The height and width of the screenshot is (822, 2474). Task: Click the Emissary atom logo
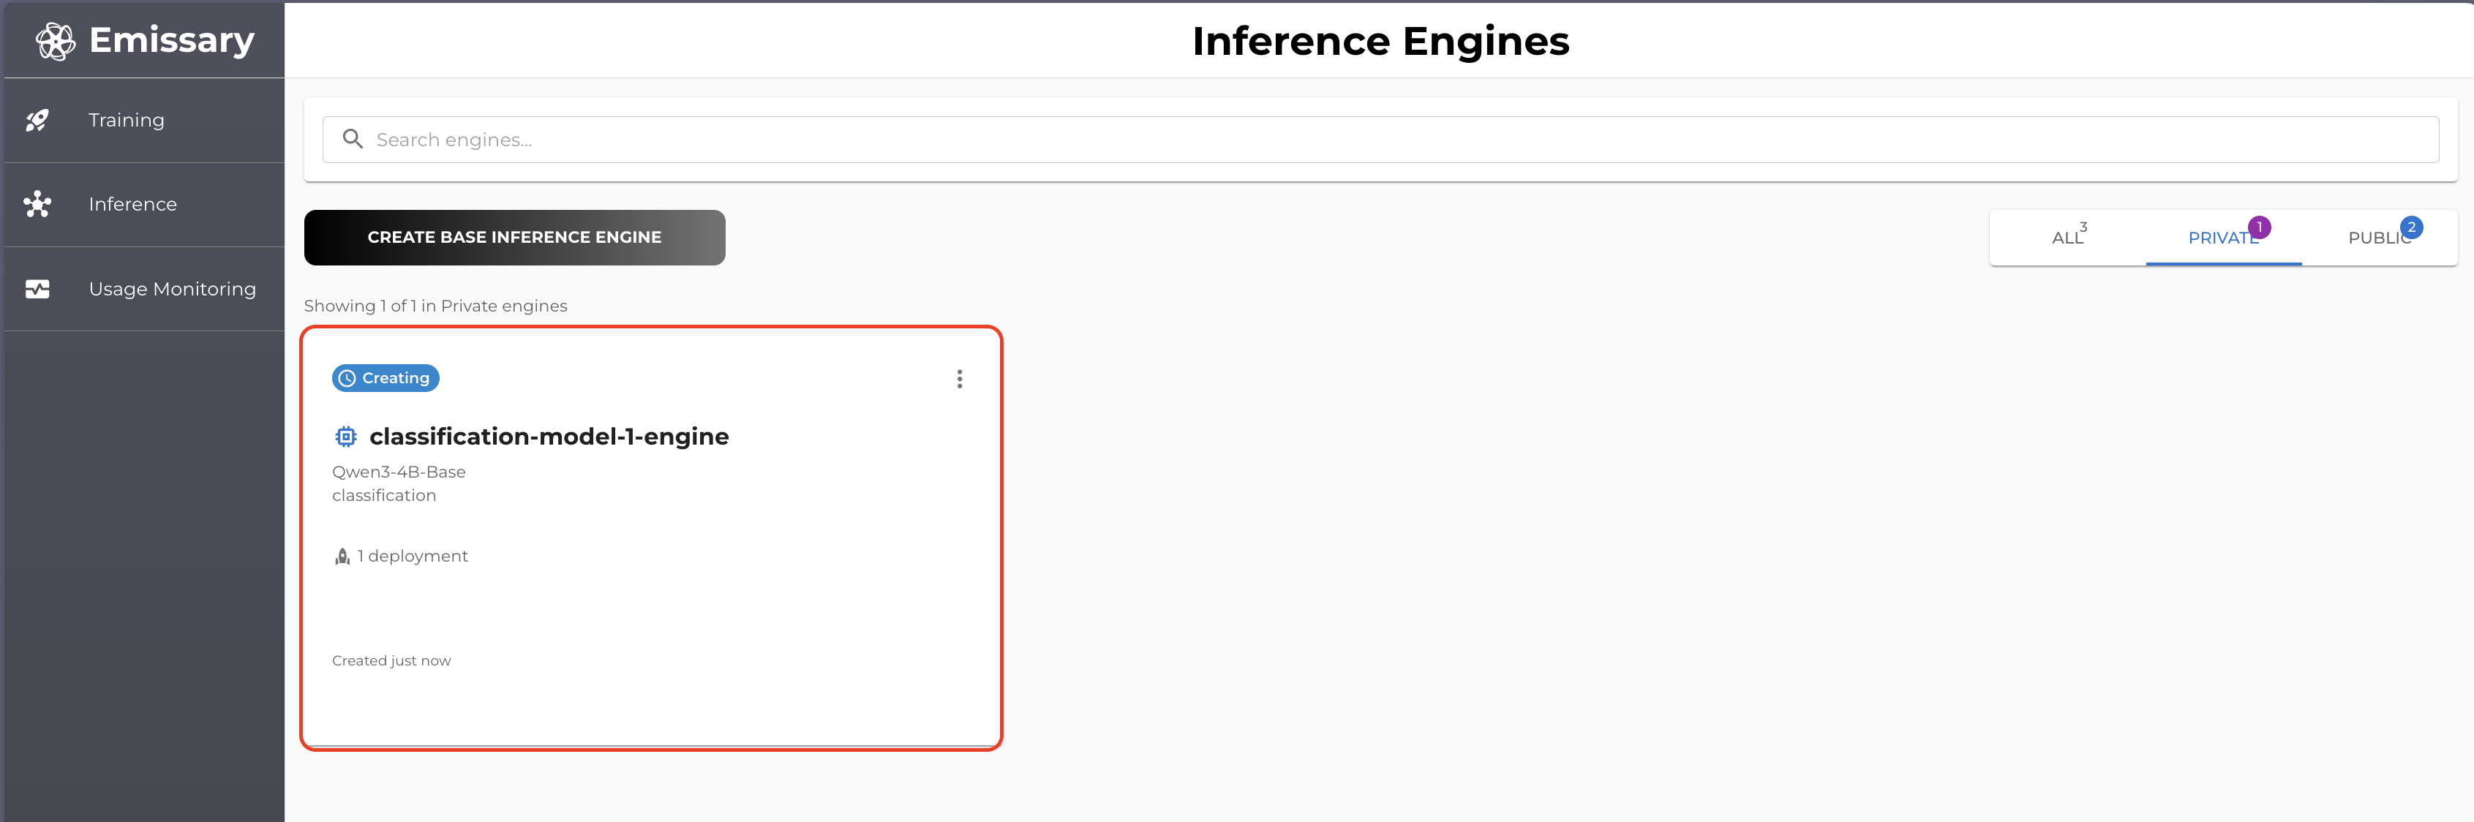pyautogui.click(x=55, y=40)
